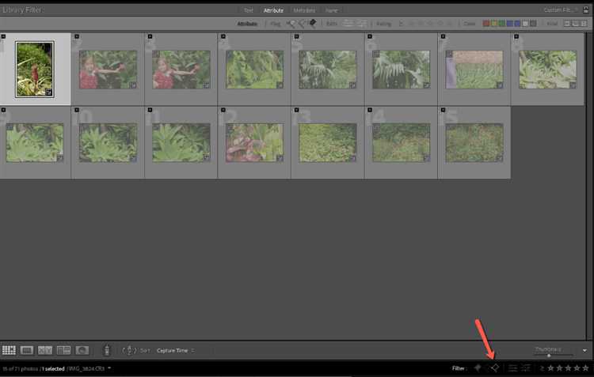Click flag marker on selected photo's cell

click(3, 36)
